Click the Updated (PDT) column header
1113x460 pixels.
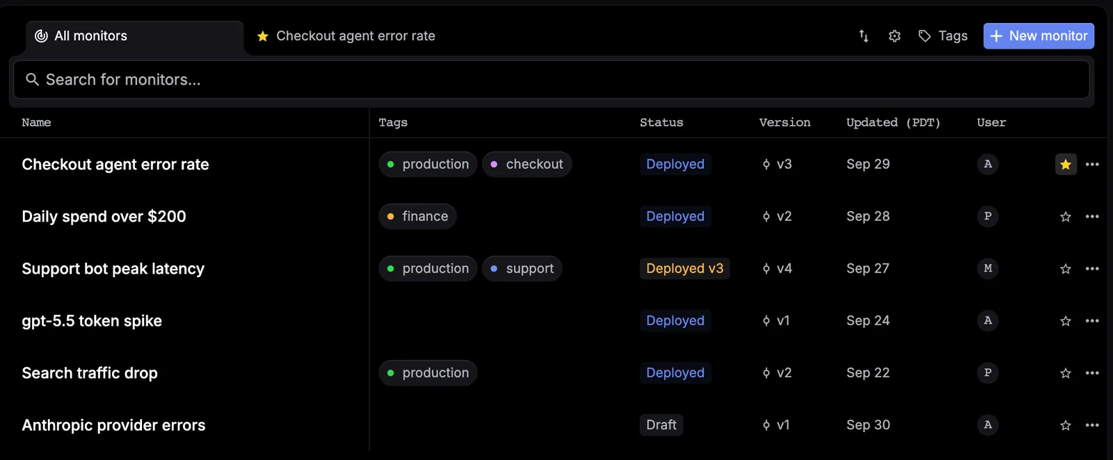[893, 123]
